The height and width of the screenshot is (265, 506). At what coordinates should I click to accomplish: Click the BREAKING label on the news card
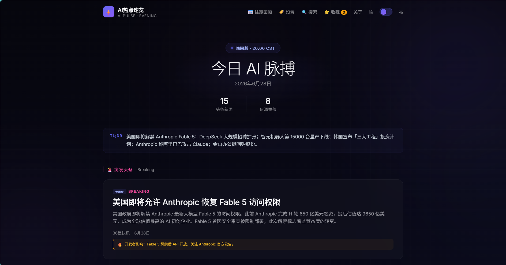point(139,191)
